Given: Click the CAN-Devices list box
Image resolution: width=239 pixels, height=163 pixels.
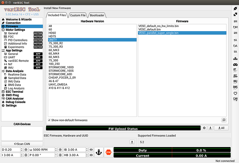Looking at the screenshot, I should tap(22, 134).
